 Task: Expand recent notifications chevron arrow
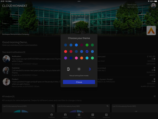click(155, 52)
